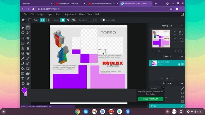Select the Draw entry in History
This screenshot has width=205, height=115.
click(x=167, y=106)
